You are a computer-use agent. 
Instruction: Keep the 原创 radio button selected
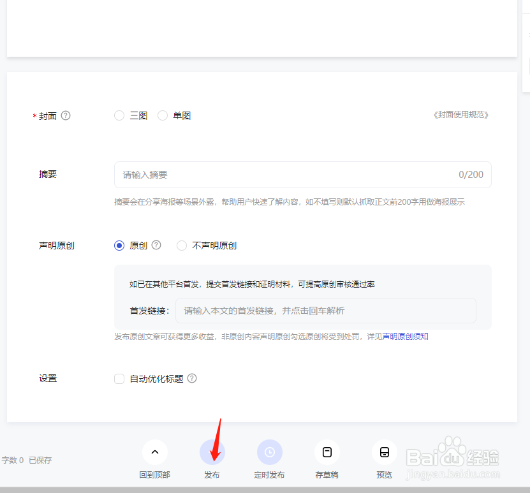click(x=119, y=245)
